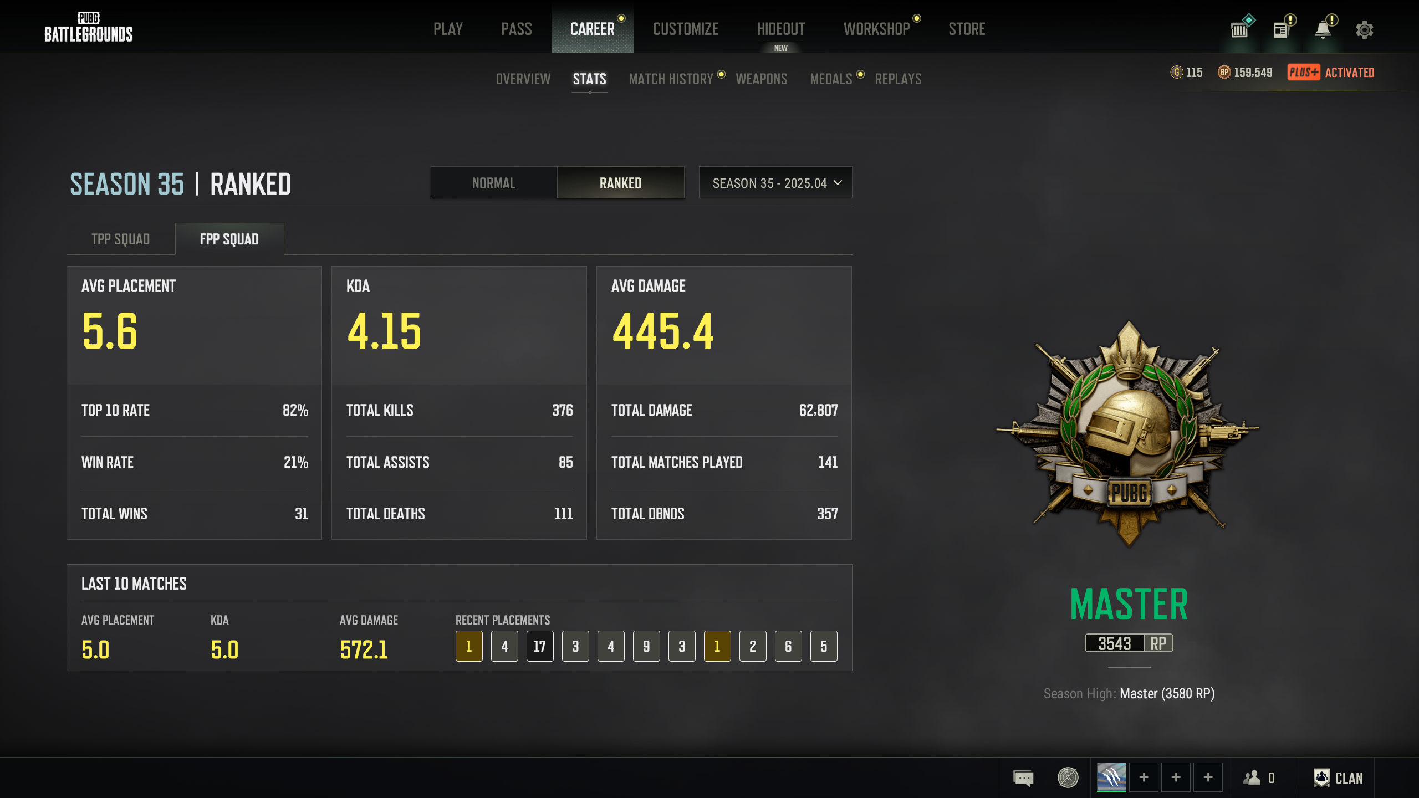Open the PUBG Battlegrounds logo home
Image resolution: width=1419 pixels, height=798 pixels.
tap(89, 27)
